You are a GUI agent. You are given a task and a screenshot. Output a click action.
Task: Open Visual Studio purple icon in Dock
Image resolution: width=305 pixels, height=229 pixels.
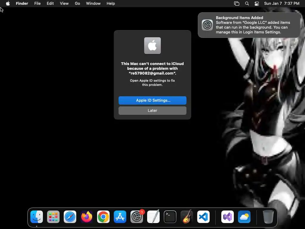coord(227,217)
